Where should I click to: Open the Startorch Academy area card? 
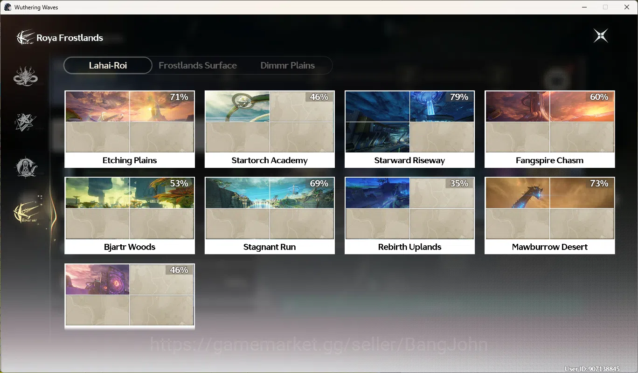[270, 129]
